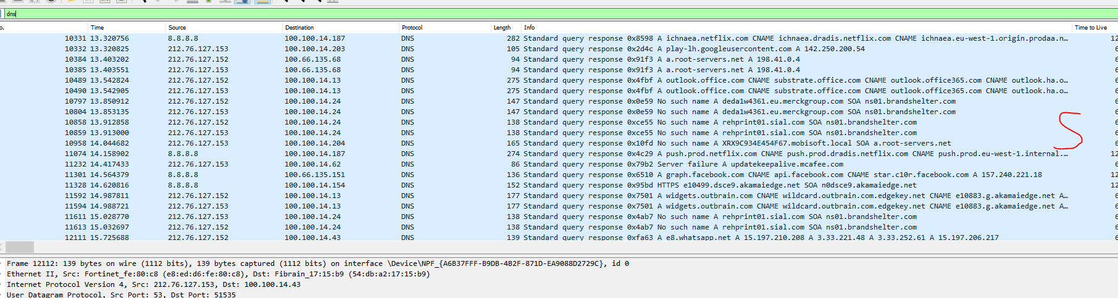Sort by the Source column header
The height and width of the screenshot is (298, 1118).
tap(223, 27)
